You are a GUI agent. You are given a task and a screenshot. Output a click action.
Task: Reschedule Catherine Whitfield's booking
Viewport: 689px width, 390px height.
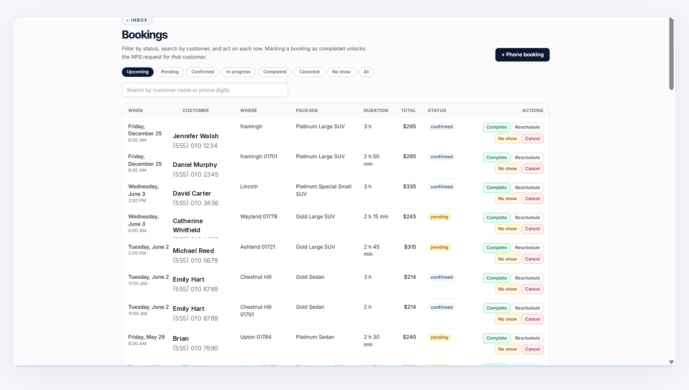(x=527, y=217)
